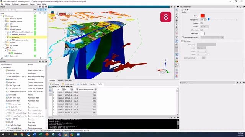The image size is (245, 137).
Task: Click Workspace visibility green square
Action: click(x=35, y=16)
